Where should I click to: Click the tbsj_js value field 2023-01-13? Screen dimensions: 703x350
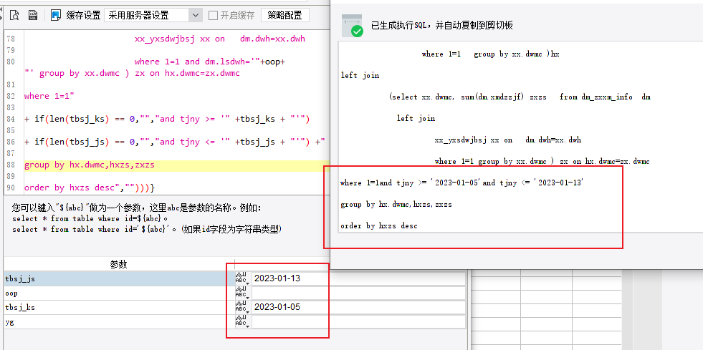pos(358,278)
